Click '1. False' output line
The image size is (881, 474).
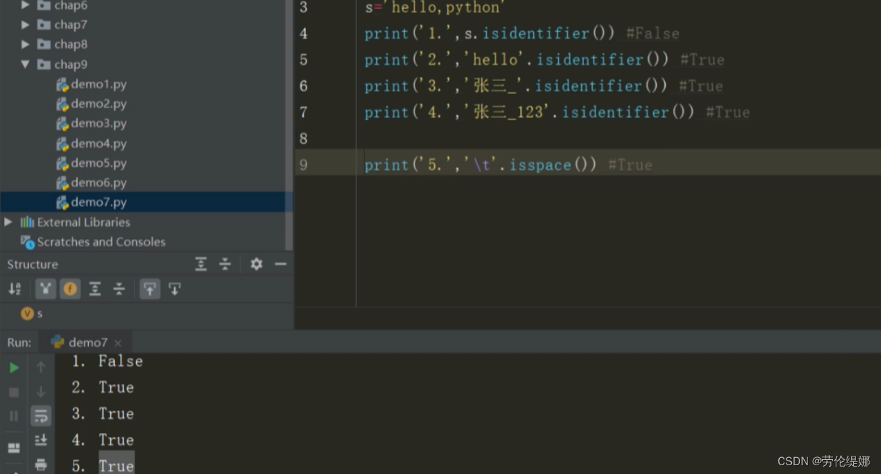point(107,361)
